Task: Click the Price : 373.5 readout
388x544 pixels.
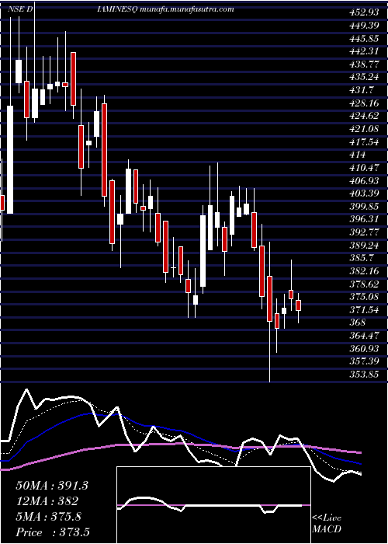Action: pyautogui.click(x=51, y=532)
